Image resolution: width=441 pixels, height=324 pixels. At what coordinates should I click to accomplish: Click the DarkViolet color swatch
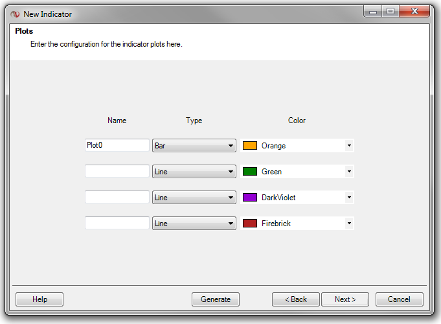(x=250, y=198)
